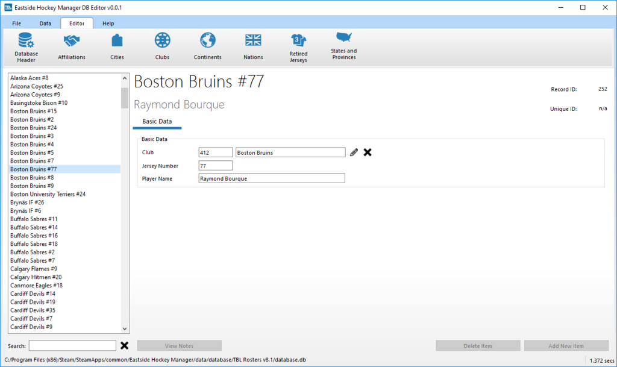Click the pencil icon to edit club
This screenshot has height=367, width=617.
click(354, 152)
